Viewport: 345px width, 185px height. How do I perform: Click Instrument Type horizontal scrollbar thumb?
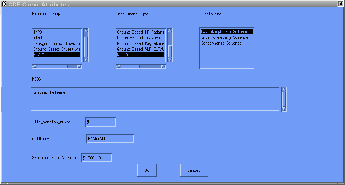pyautogui.click(x=130, y=66)
